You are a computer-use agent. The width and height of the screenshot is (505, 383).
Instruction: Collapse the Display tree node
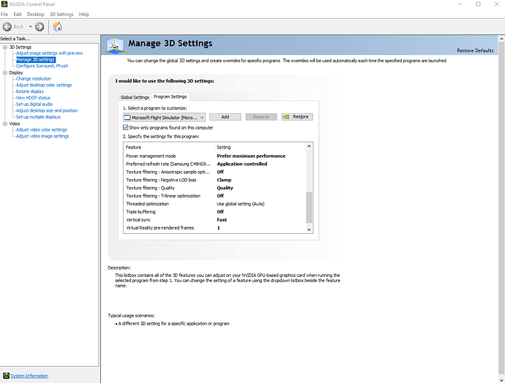pos(3,73)
